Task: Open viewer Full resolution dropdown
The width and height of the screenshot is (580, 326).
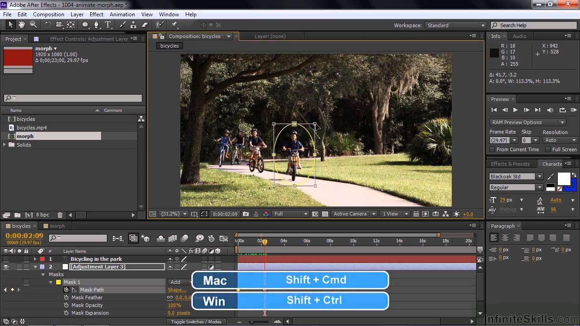Action: tap(291, 214)
